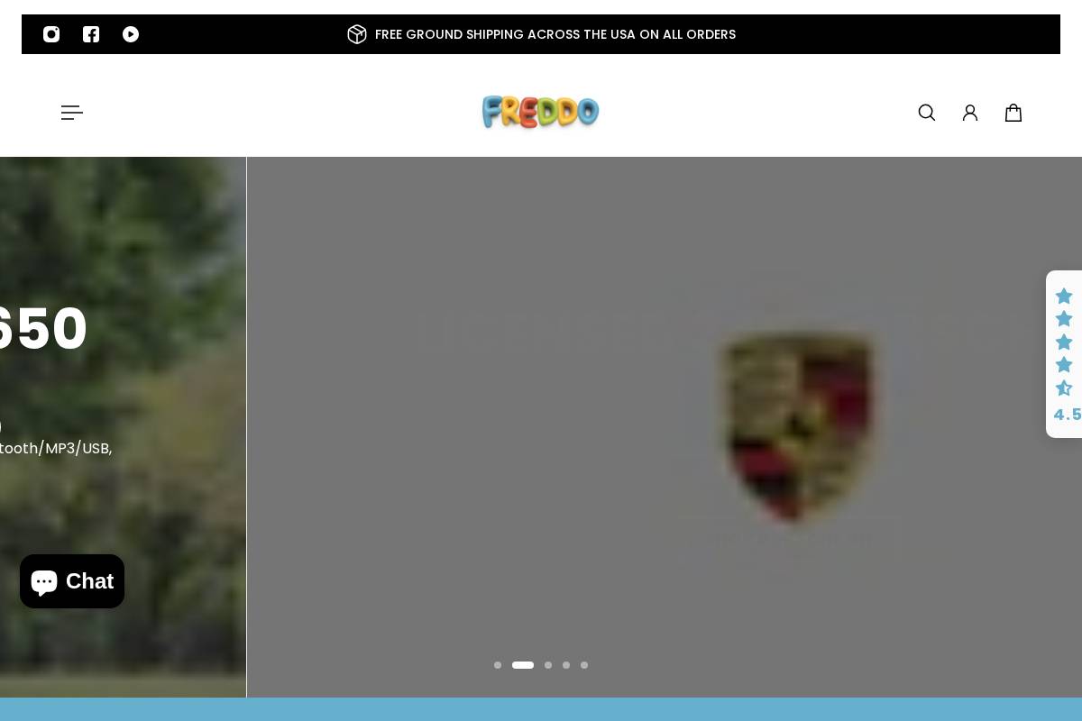Click the shipping box icon in banner
This screenshot has height=721, width=1082.
tap(357, 34)
